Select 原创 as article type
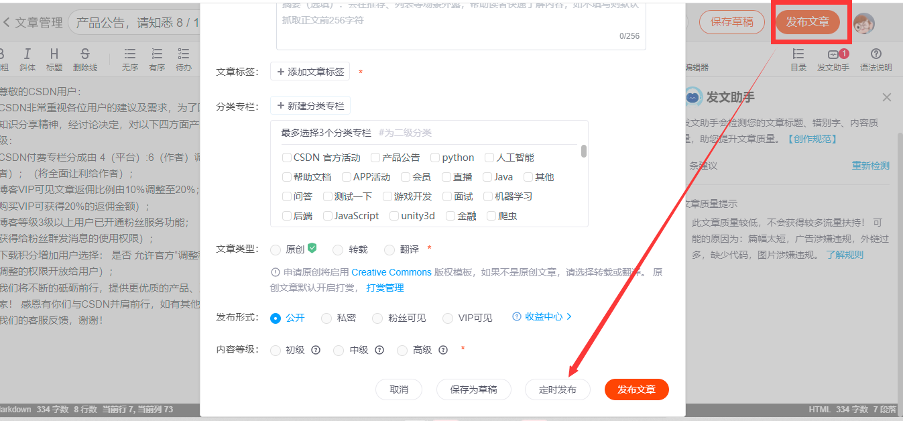 [276, 249]
